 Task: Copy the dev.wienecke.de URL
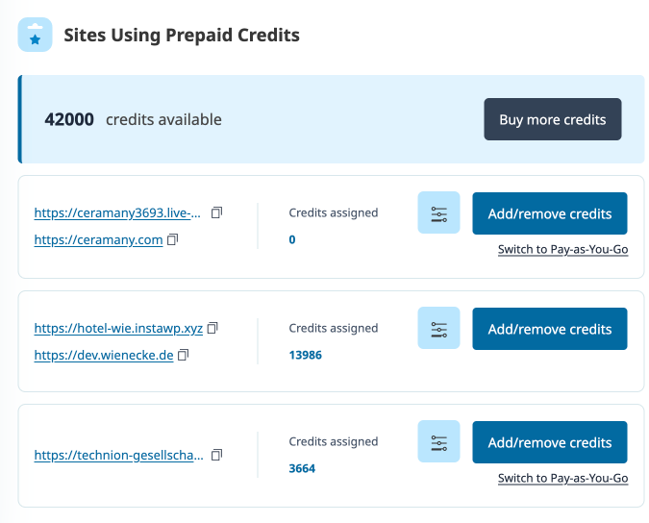pyautogui.click(x=184, y=355)
